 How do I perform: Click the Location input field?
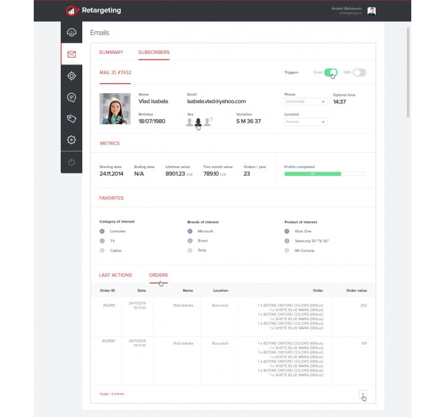tap(306, 122)
